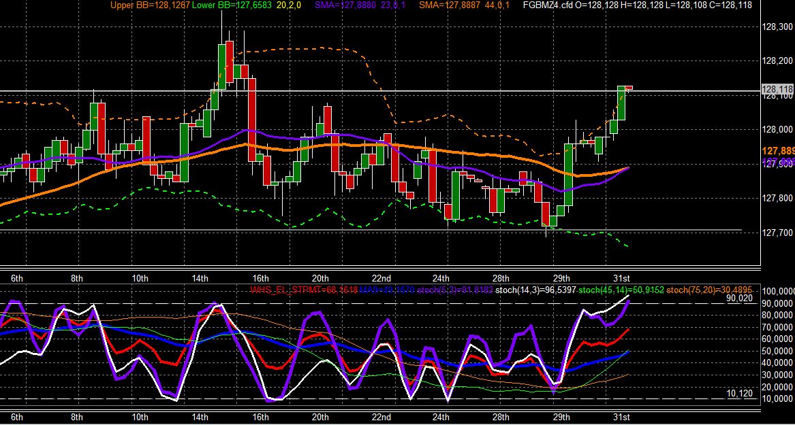The height and width of the screenshot is (425, 795).
Task: Click the Lower BB=127,6583 indicator label
Action: [x=232, y=5]
